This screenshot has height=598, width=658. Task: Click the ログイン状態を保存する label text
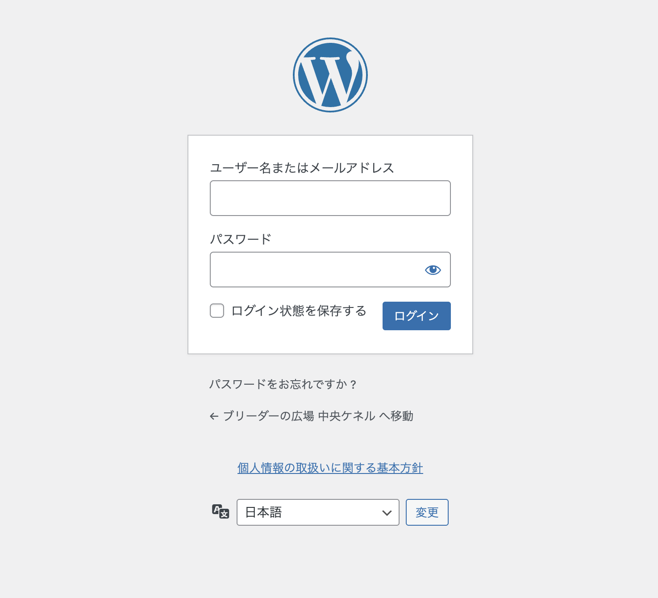[299, 311]
